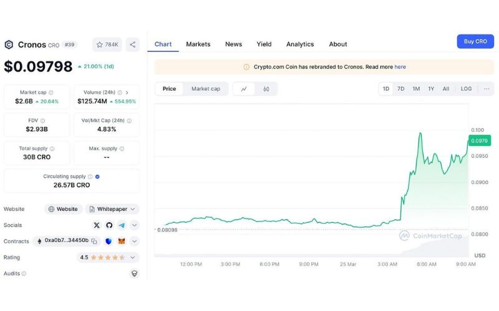The width and height of the screenshot is (499, 311).
Task: Open the Chart tab
Action: click(163, 44)
